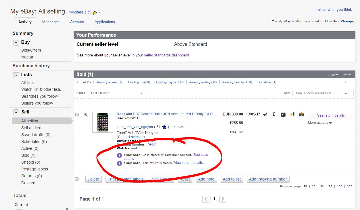
Task: Open 'Postage labels' in the sidebar
Action: (x=35, y=169)
